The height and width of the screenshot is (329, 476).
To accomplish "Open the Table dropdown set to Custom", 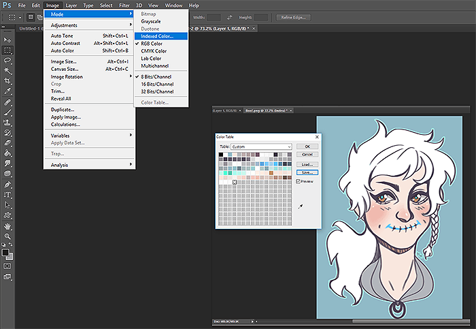I will (261, 146).
